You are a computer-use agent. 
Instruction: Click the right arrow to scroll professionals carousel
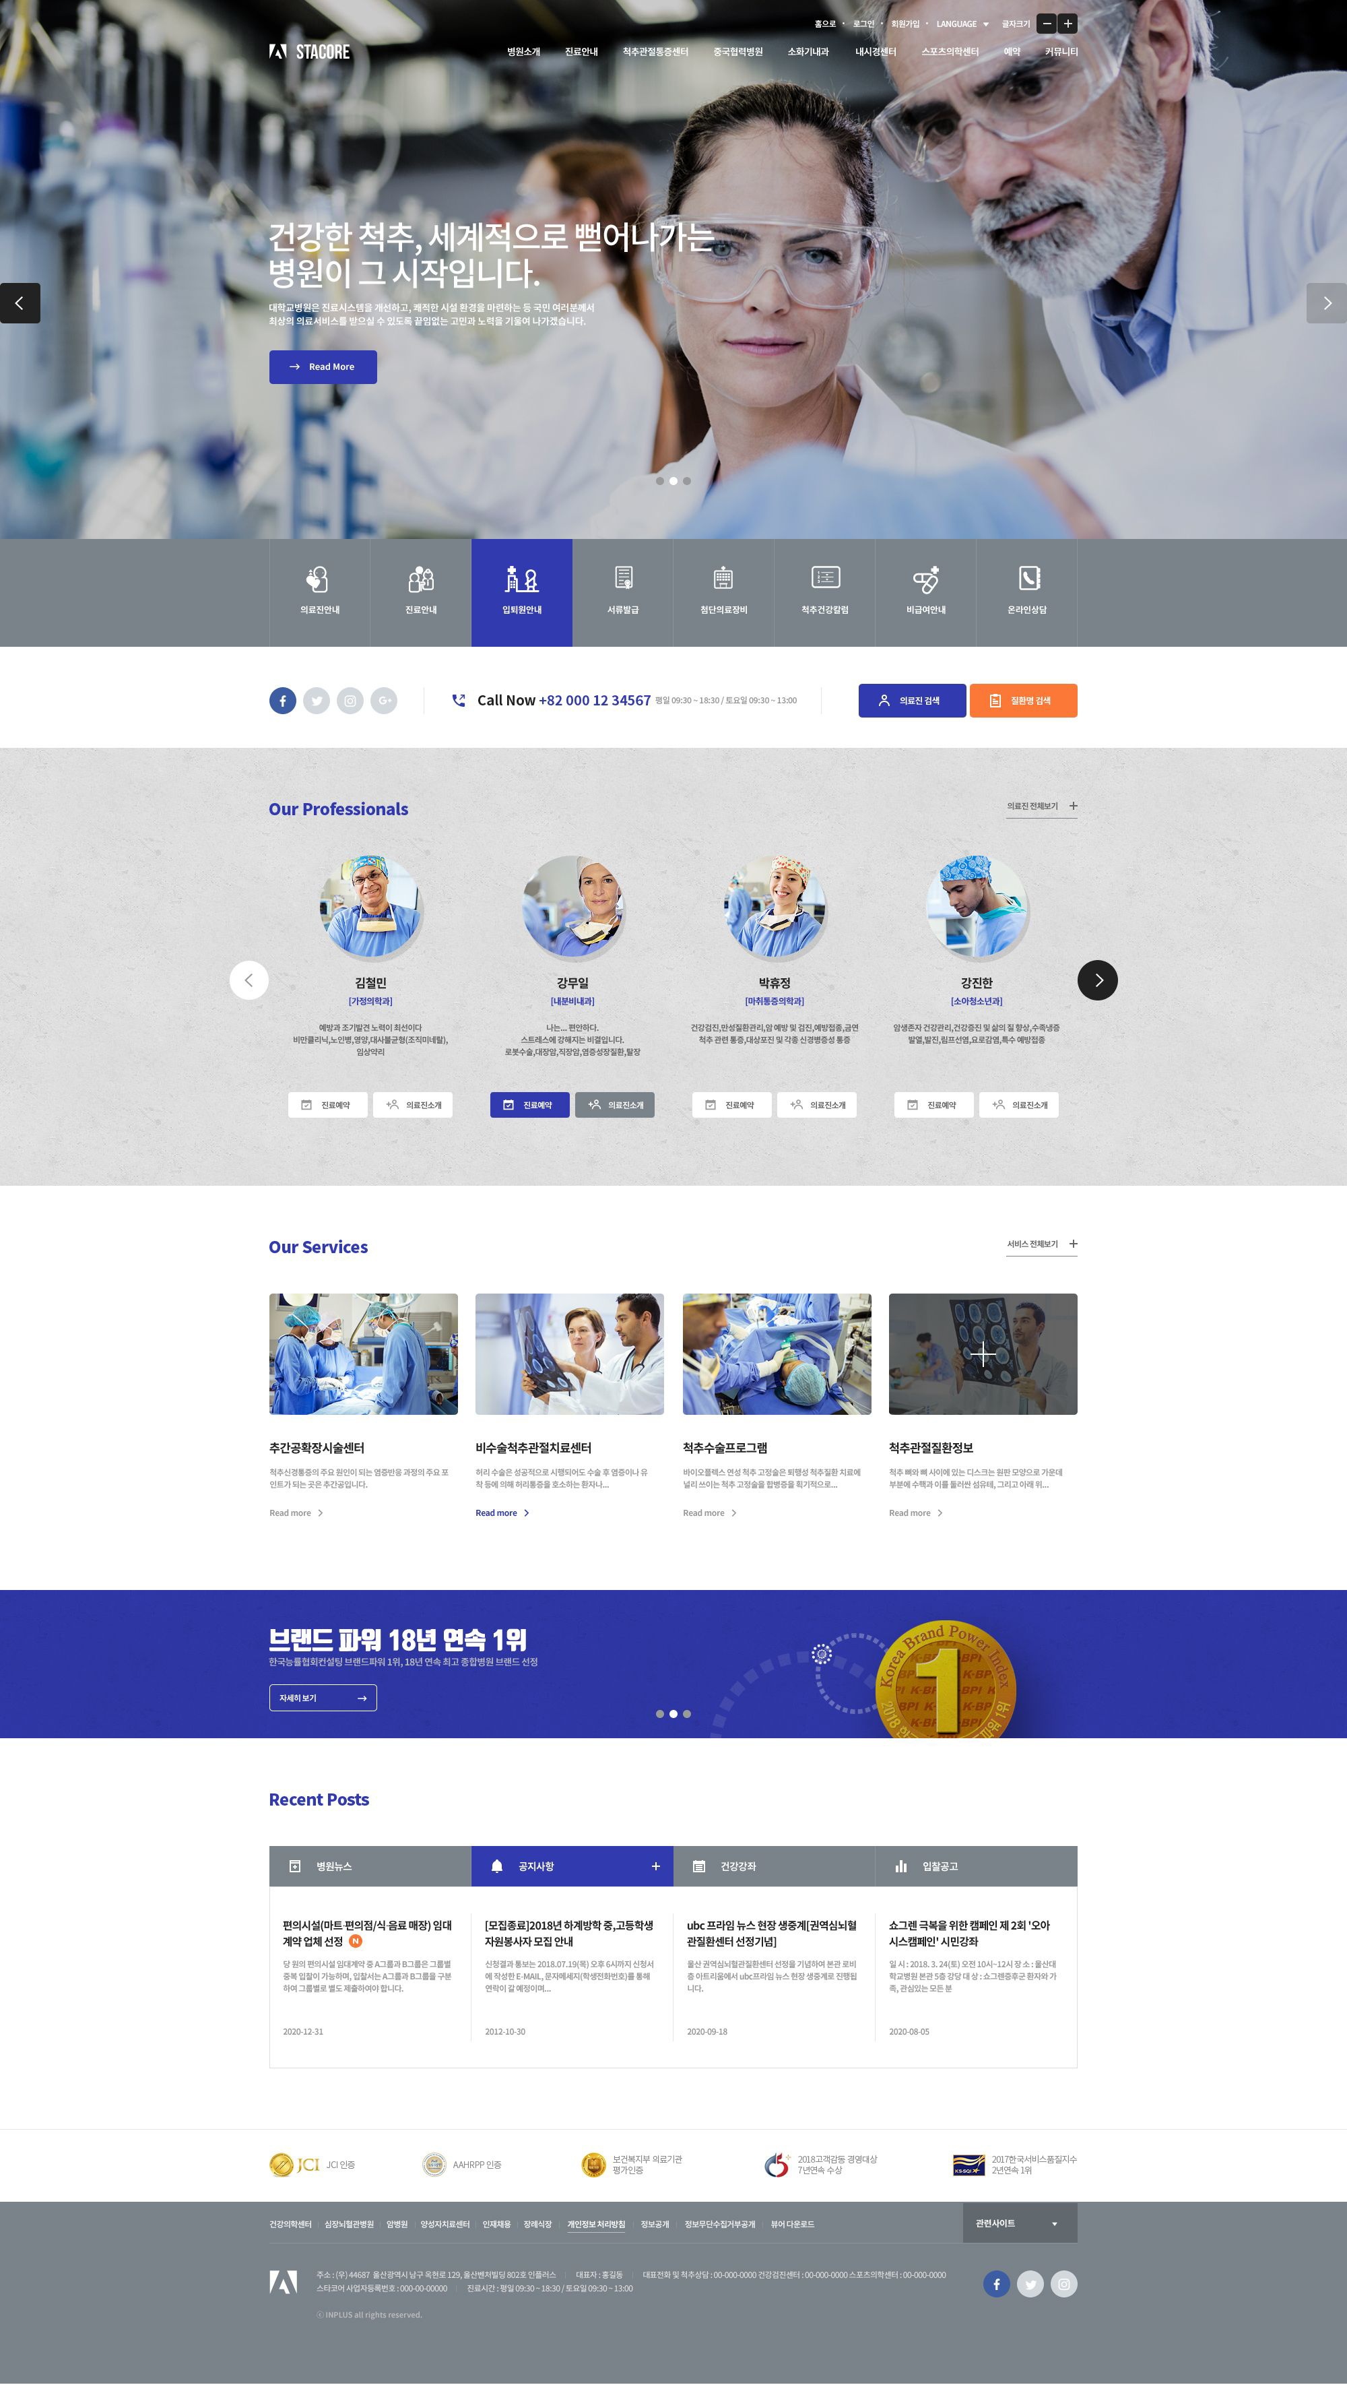click(1100, 978)
